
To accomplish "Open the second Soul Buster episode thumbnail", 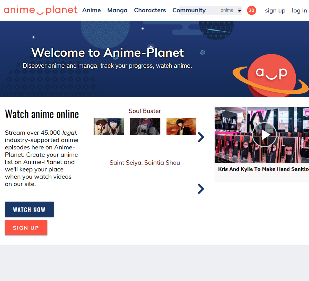I will click(x=145, y=126).
